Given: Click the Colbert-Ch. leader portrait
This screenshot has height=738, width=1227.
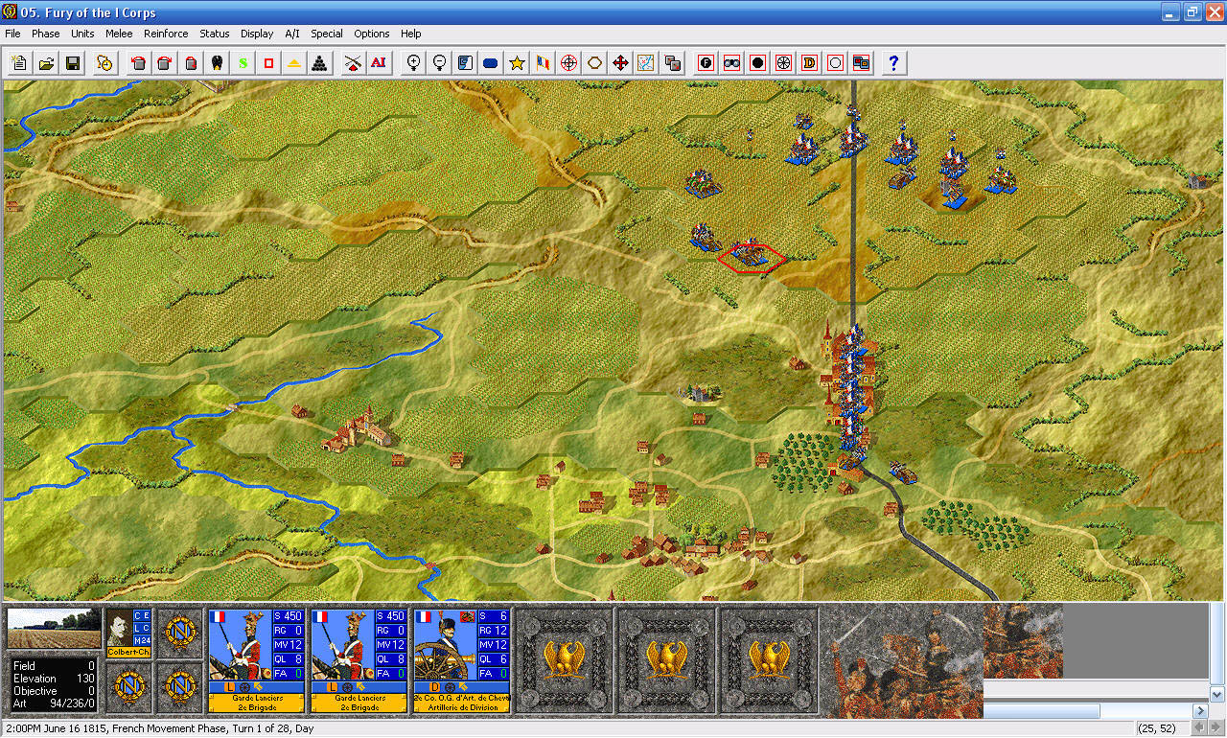Looking at the screenshot, I should point(128,633).
